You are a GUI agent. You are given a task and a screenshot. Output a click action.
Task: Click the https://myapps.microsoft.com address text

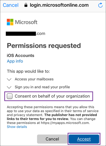[65, 123]
